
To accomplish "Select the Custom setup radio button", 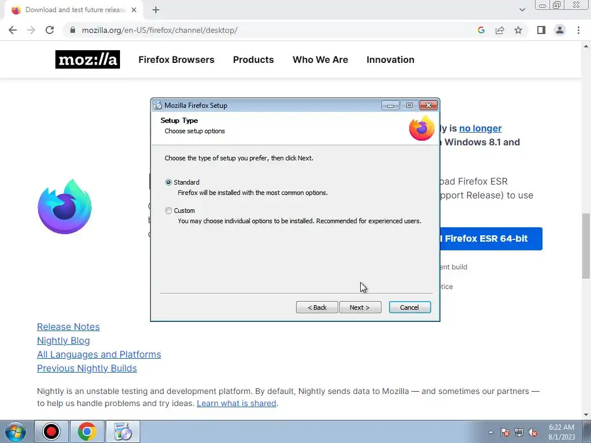I will coord(169,211).
